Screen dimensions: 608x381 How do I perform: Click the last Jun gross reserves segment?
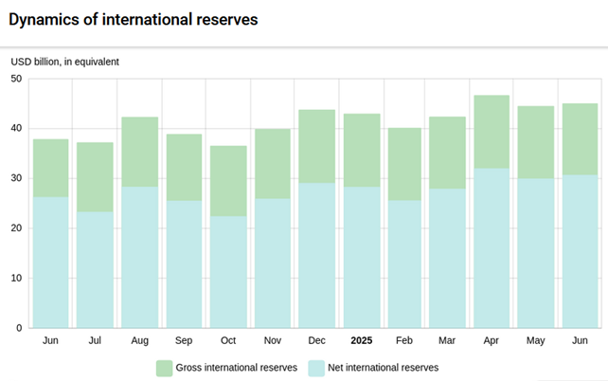tap(579, 139)
